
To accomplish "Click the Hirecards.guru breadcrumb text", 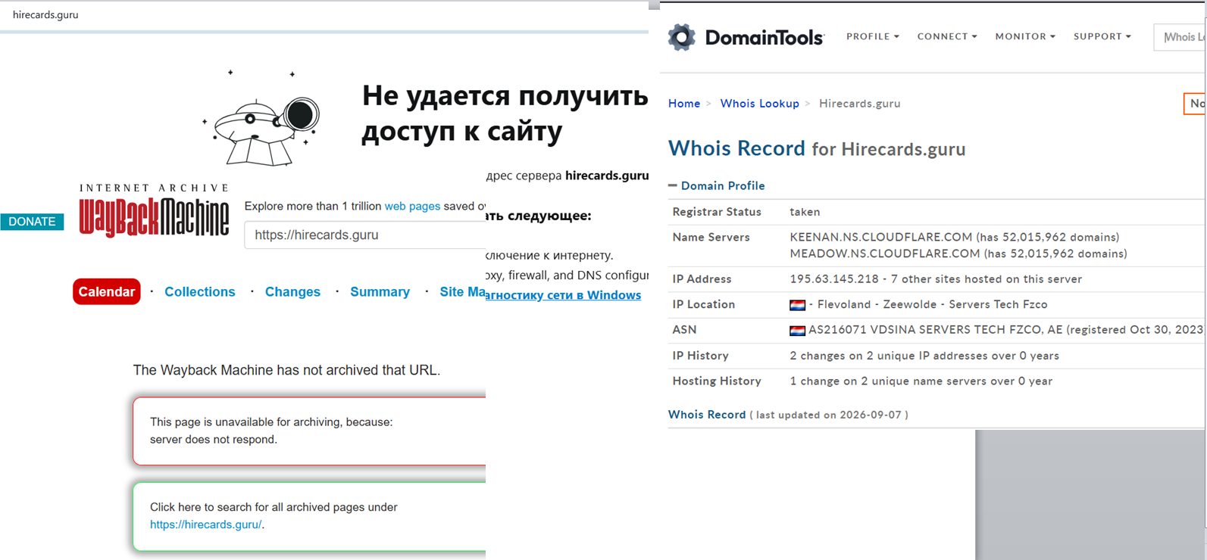I will pos(859,104).
